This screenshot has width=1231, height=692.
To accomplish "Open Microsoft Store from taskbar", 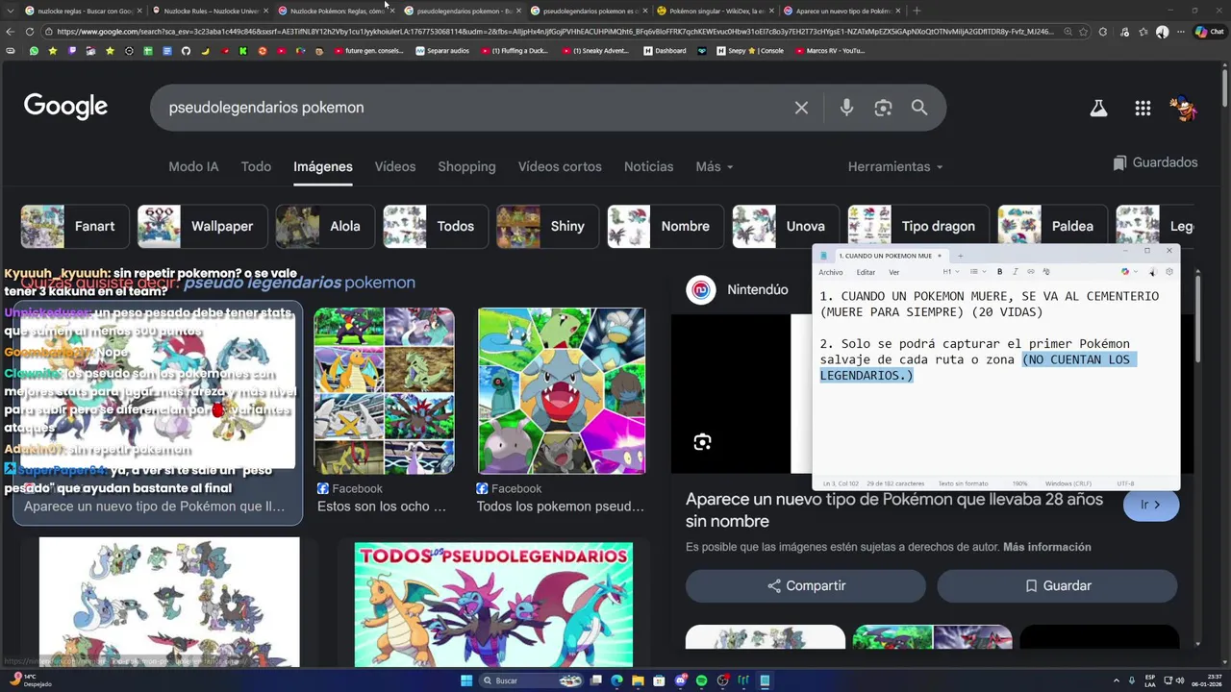I will pyautogui.click(x=659, y=680).
